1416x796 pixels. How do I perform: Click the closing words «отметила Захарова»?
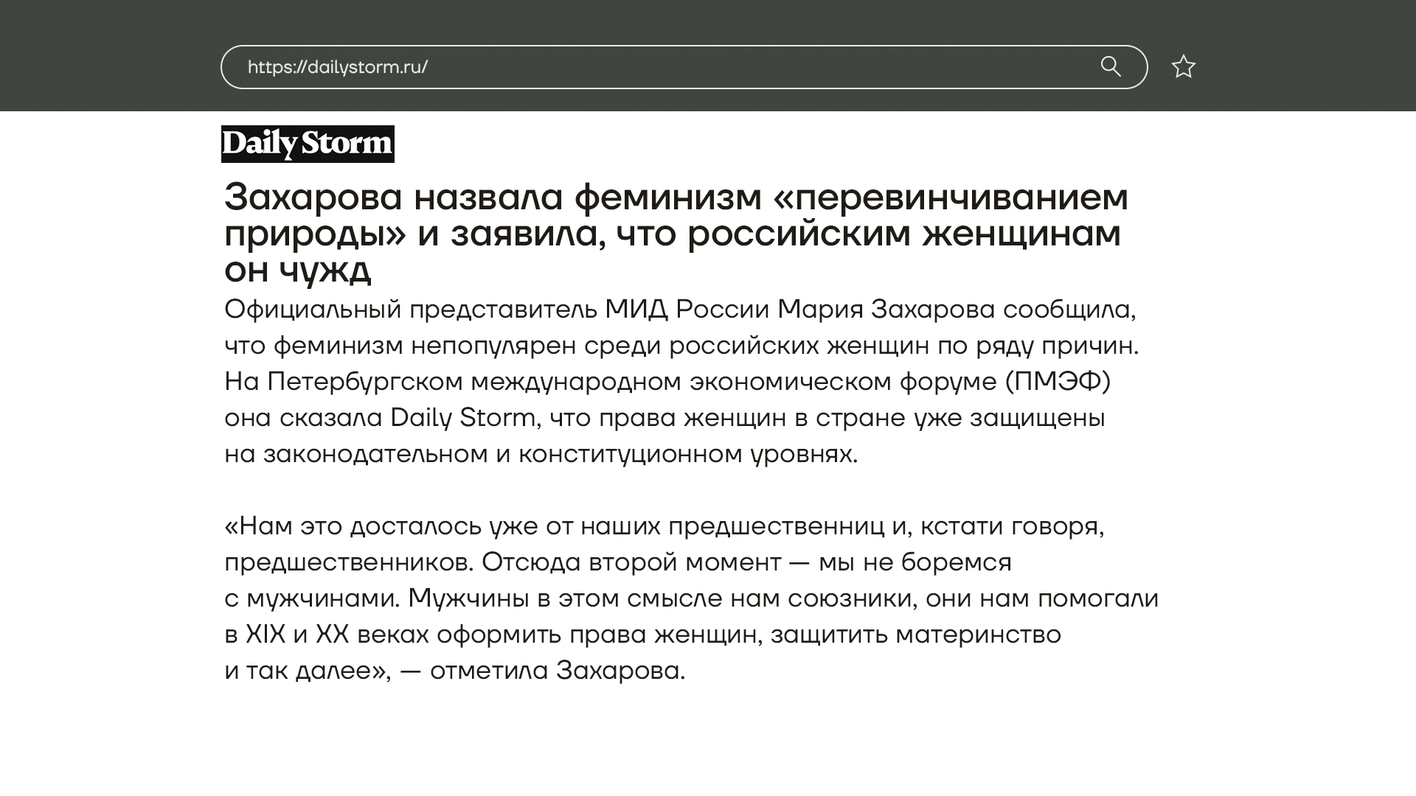pyautogui.click(x=557, y=671)
